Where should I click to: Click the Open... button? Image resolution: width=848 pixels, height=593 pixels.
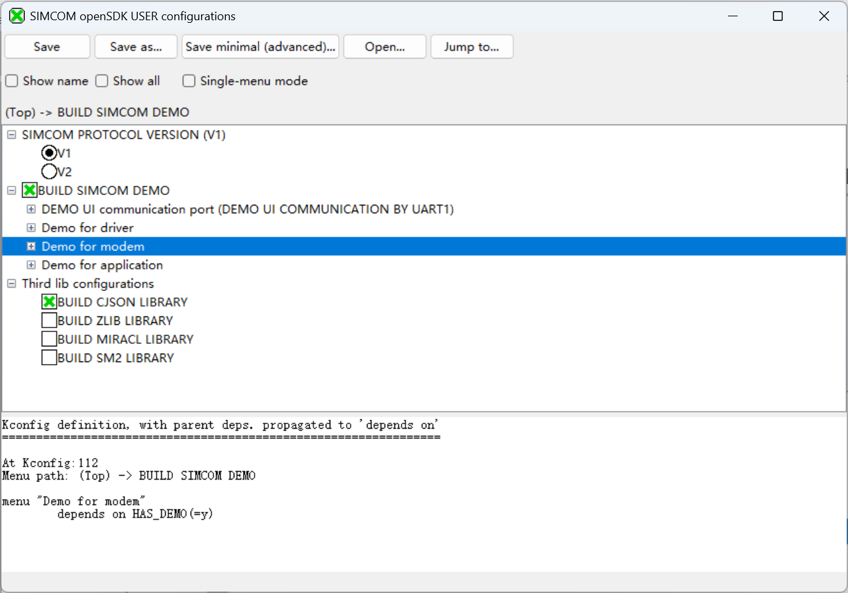tap(385, 47)
